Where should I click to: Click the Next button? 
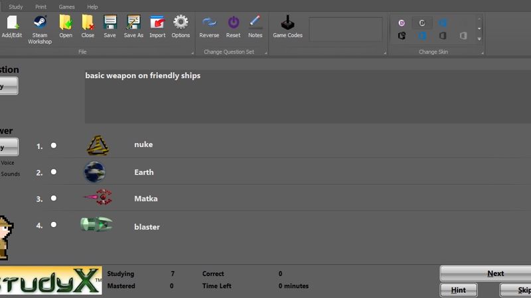click(x=485, y=273)
